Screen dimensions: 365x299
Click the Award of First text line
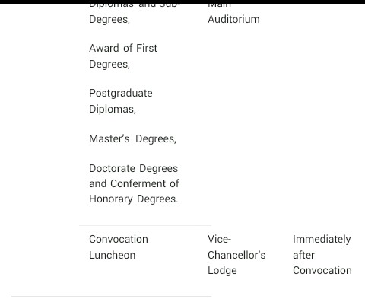click(123, 48)
